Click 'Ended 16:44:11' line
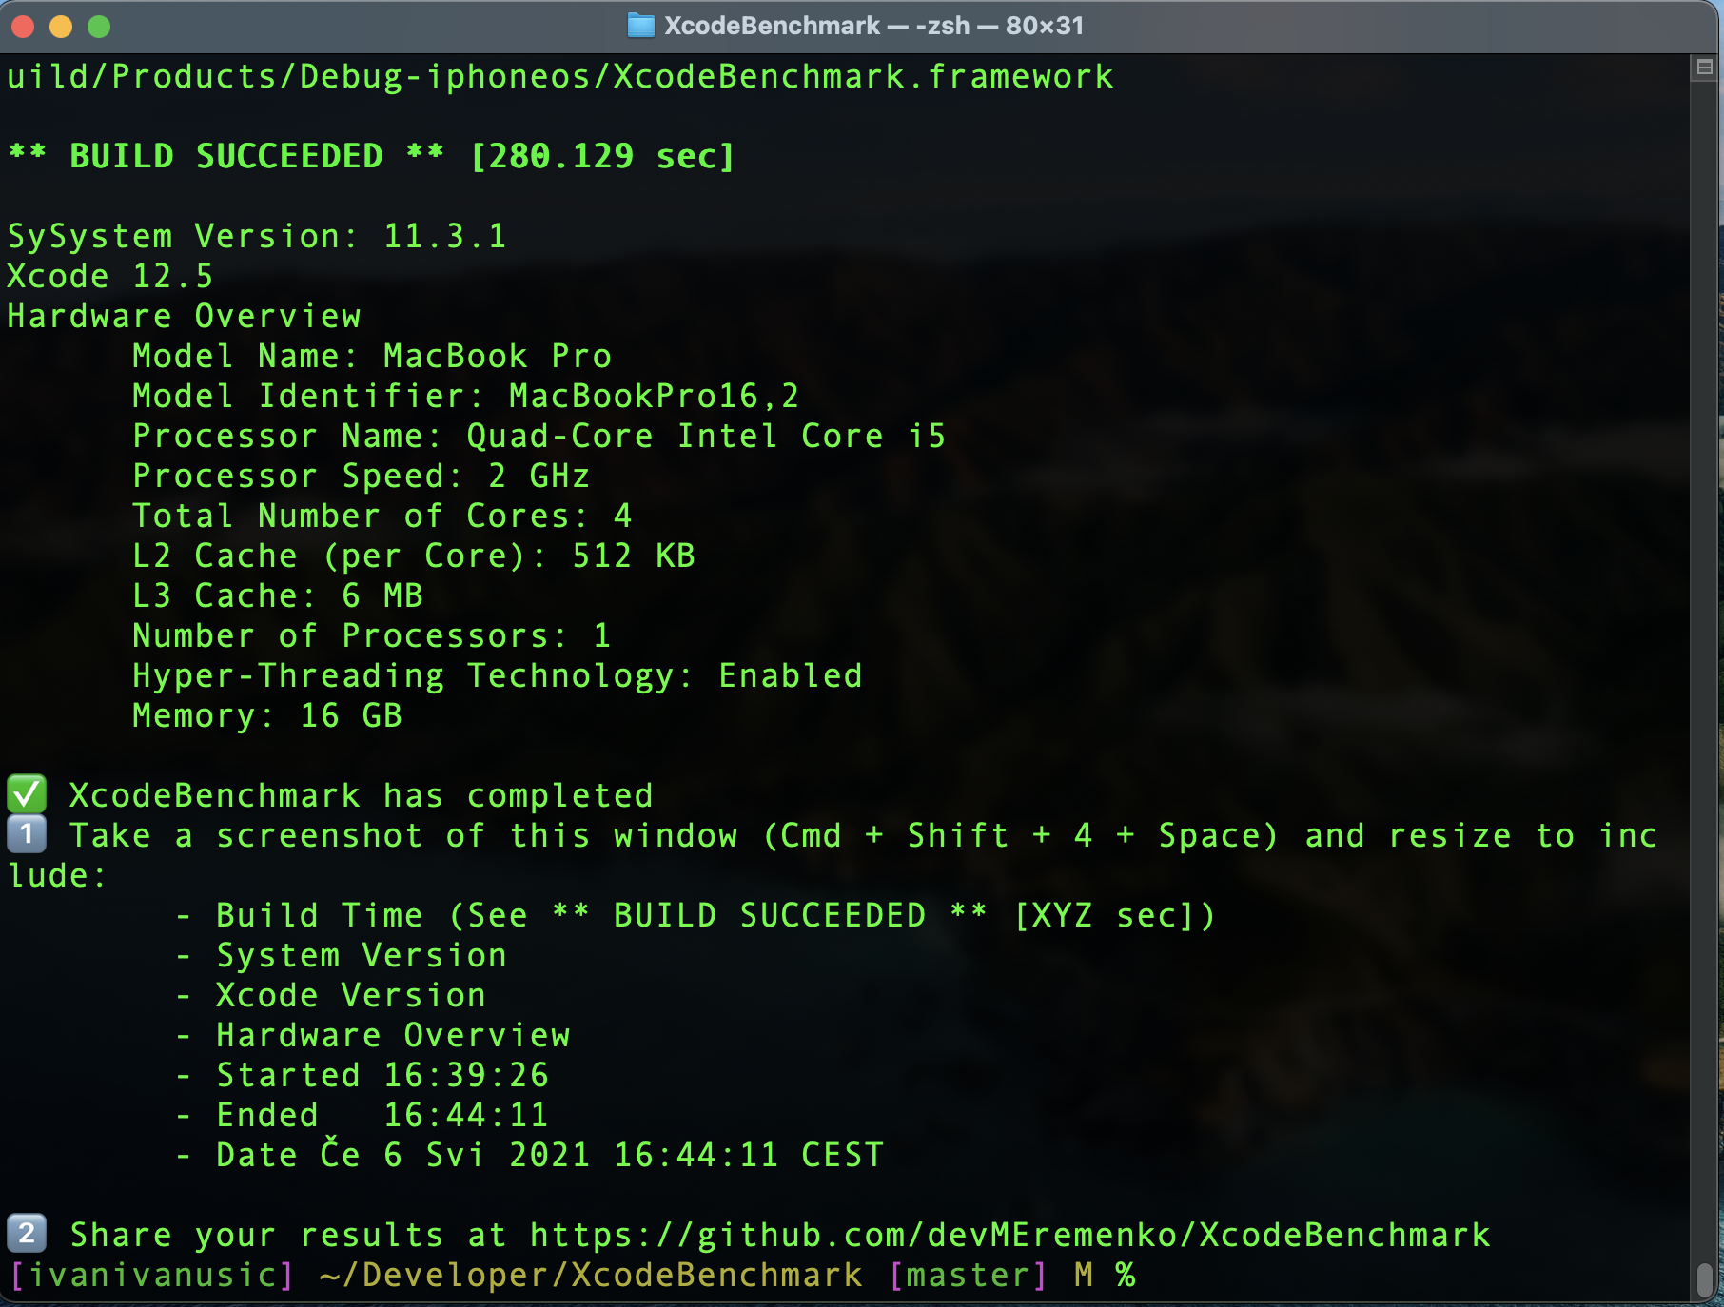Viewport: 1724px width, 1307px height. pos(382,1115)
